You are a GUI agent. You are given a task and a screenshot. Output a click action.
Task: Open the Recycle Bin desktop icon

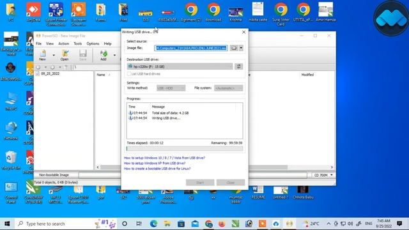pos(11,160)
